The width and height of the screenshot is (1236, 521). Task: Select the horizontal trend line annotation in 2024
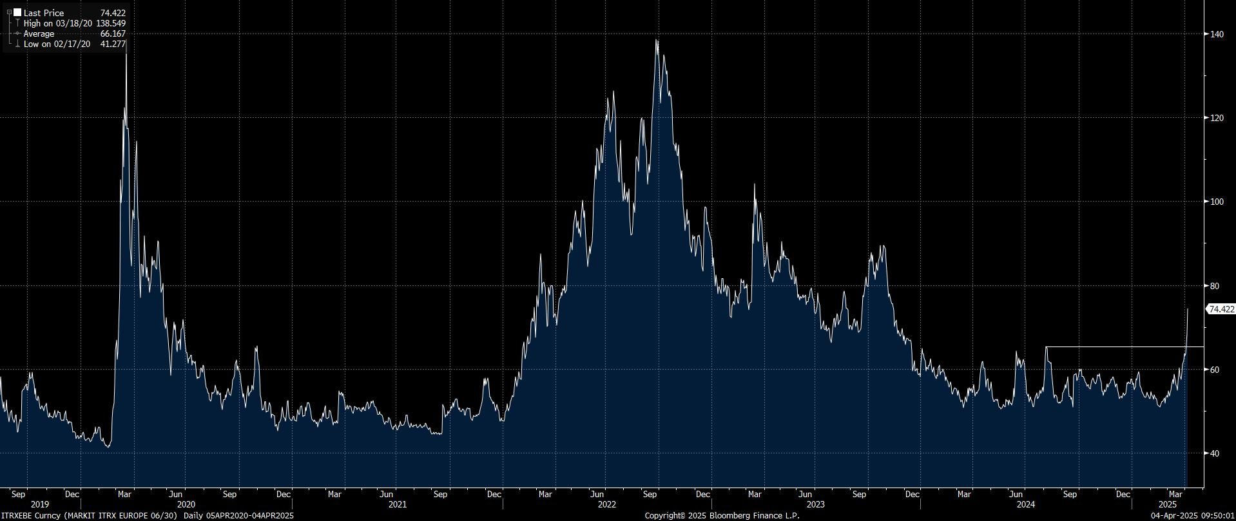(1125, 347)
